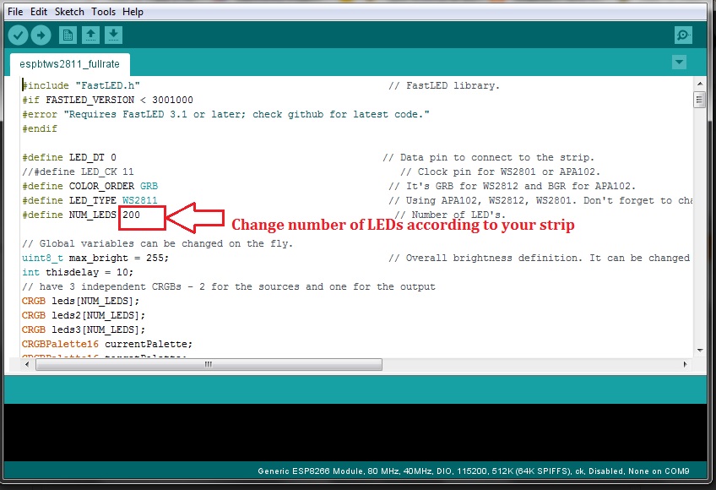Click the #endif line
The height and width of the screenshot is (490, 716).
click(x=40, y=129)
